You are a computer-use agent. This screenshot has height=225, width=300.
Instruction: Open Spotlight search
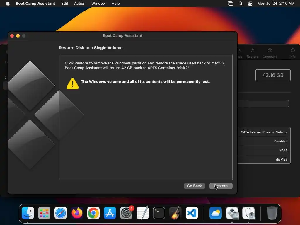click(241, 4)
